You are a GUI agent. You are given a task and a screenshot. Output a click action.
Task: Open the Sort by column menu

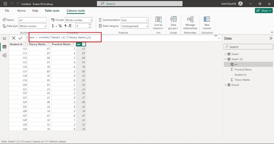[x=158, y=23]
